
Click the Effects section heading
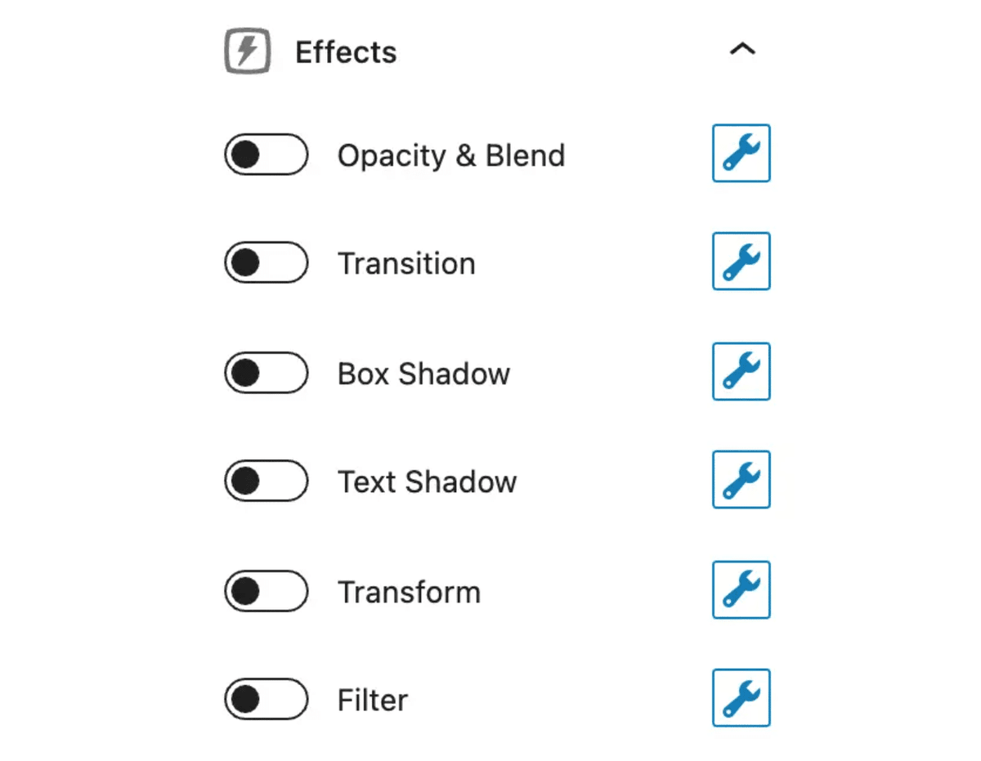(346, 51)
